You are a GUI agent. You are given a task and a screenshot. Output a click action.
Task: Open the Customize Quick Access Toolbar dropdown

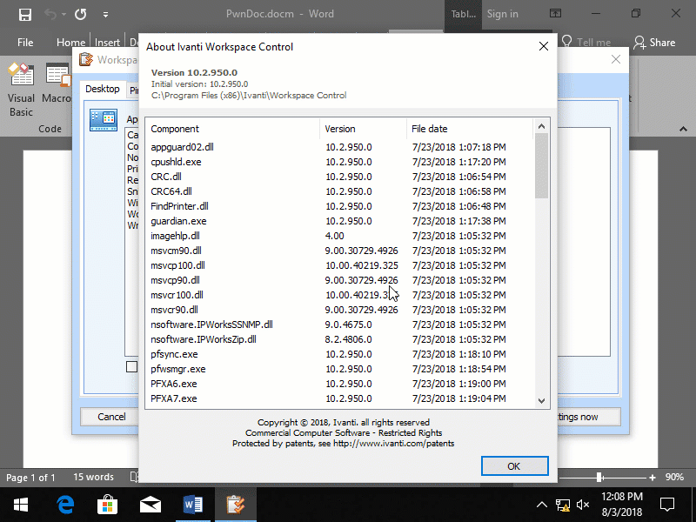click(x=105, y=15)
